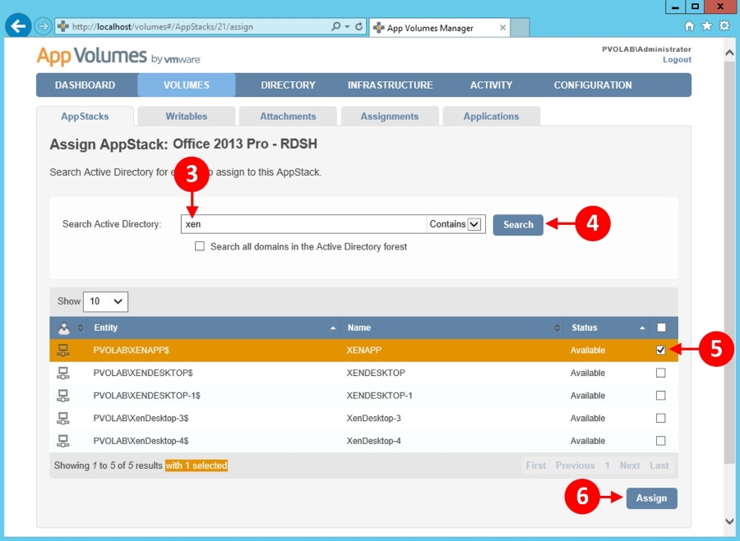This screenshot has width=740, height=541.
Task: Uncheck the XENAPP row checkbox
Action: coord(661,351)
